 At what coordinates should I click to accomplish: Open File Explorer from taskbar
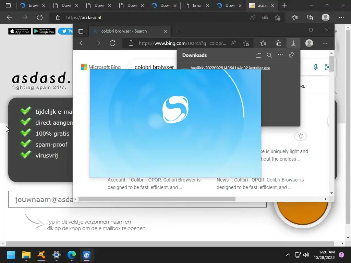[26, 255]
